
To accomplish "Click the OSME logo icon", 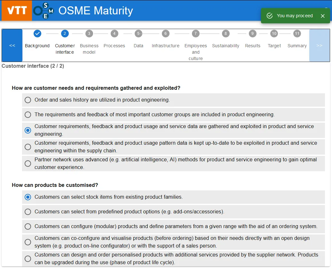I will pyautogui.click(x=43, y=11).
